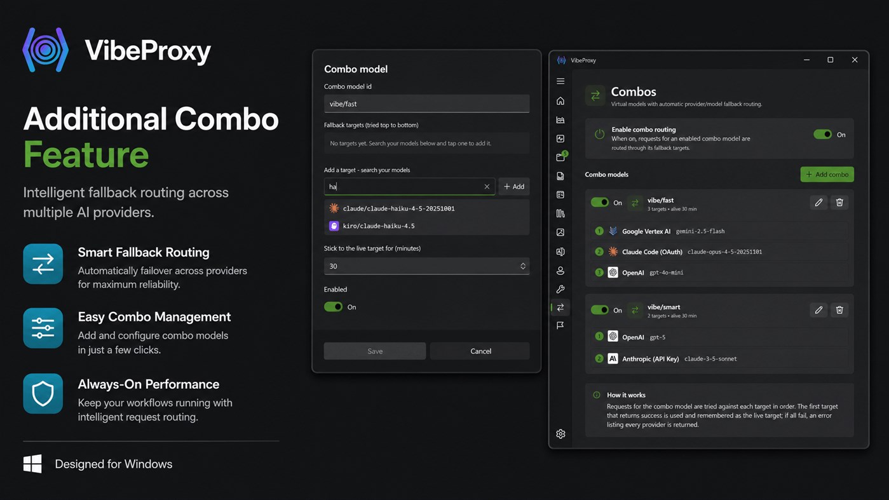Open the image picture icon in sidebar

560,233
